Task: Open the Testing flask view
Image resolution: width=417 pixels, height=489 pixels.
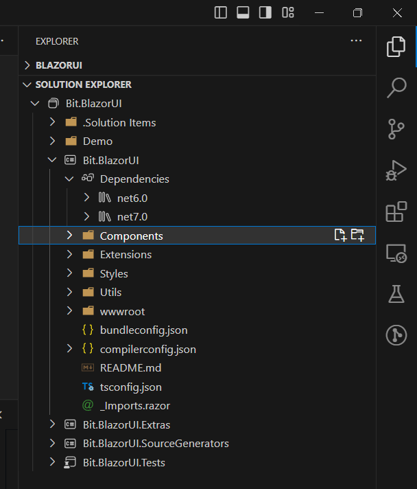Action: (396, 294)
